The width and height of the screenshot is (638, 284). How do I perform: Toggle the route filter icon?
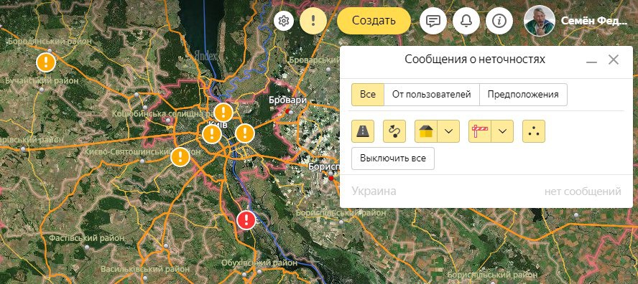click(394, 131)
